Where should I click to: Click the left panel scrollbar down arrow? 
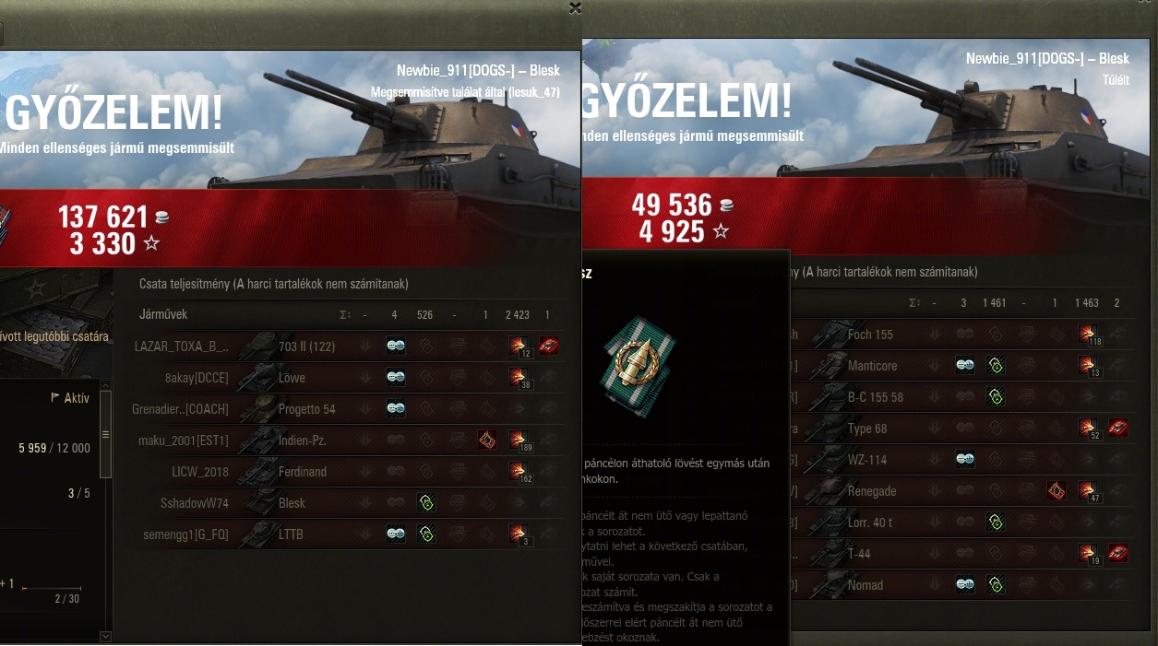[105, 636]
